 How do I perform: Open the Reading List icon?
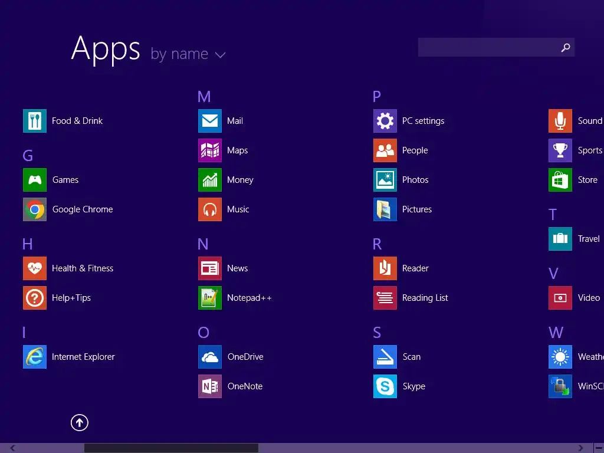pyautogui.click(x=385, y=298)
